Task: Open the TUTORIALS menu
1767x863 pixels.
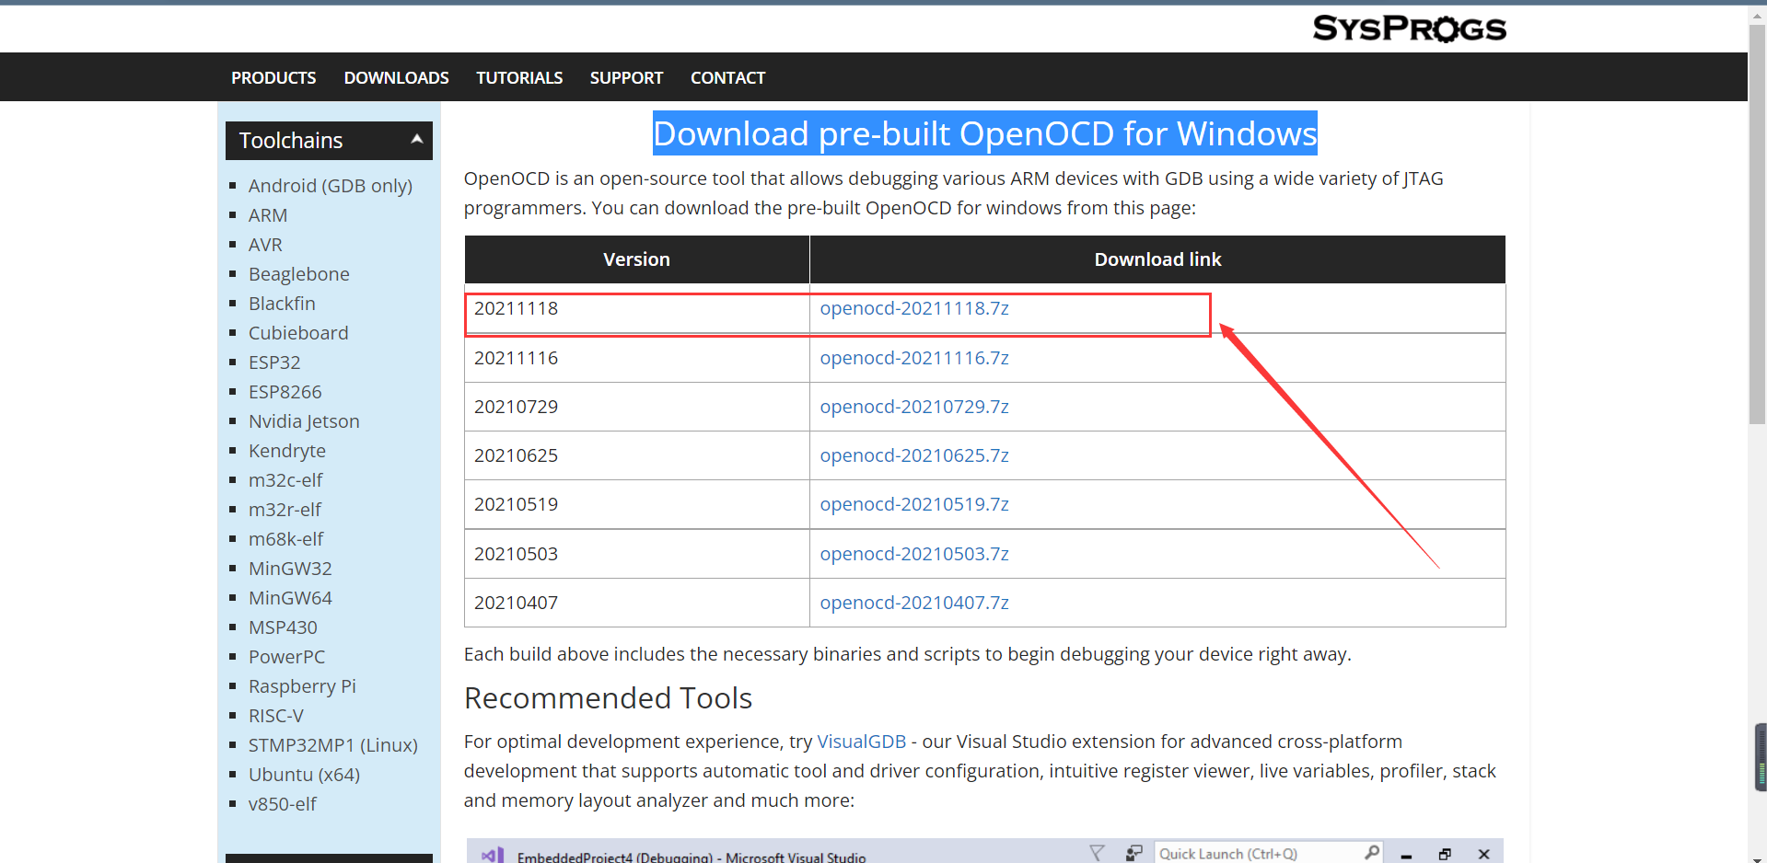Action: point(519,78)
